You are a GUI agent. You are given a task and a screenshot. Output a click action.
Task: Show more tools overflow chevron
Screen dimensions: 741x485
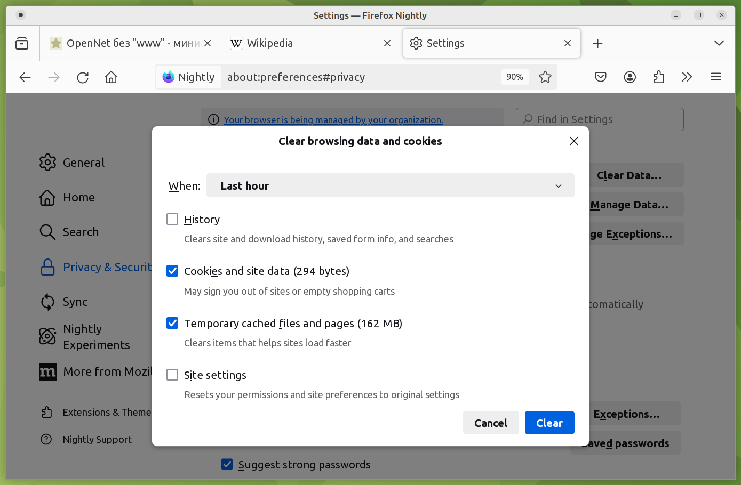click(687, 77)
